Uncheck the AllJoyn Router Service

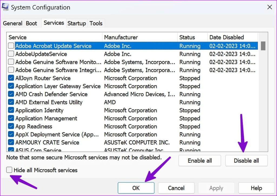[11, 78]
